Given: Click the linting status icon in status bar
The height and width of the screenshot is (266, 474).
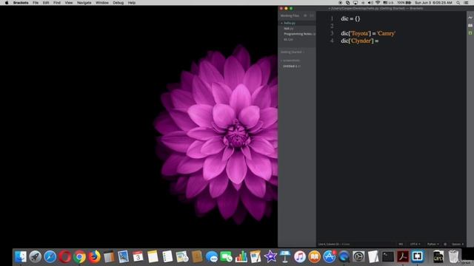Looking at the screenshot, I should [x=445, y=245].
